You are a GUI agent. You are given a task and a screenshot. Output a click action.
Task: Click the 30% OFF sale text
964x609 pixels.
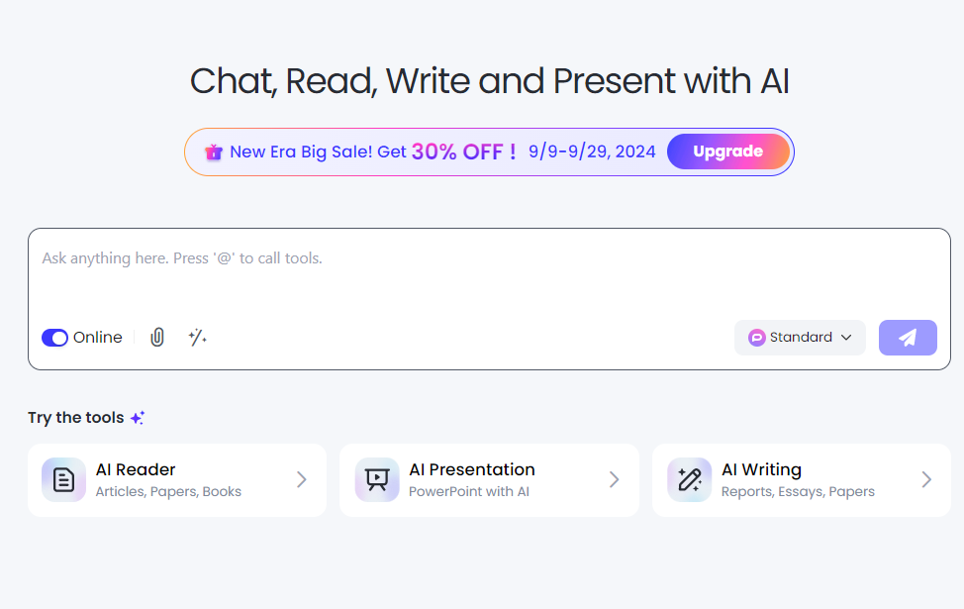click(463, 152)
